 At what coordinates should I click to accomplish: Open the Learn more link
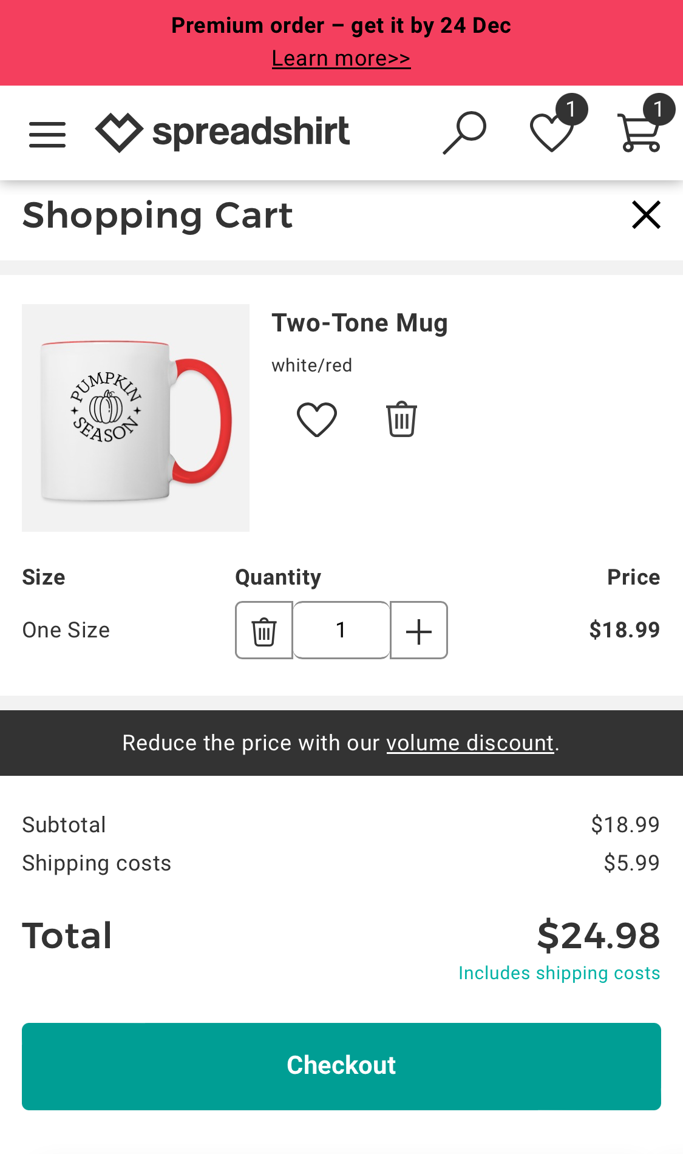click(x=341, y=59)
